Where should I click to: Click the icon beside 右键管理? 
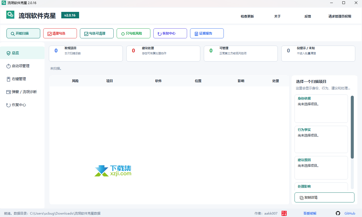pos(8,79)
